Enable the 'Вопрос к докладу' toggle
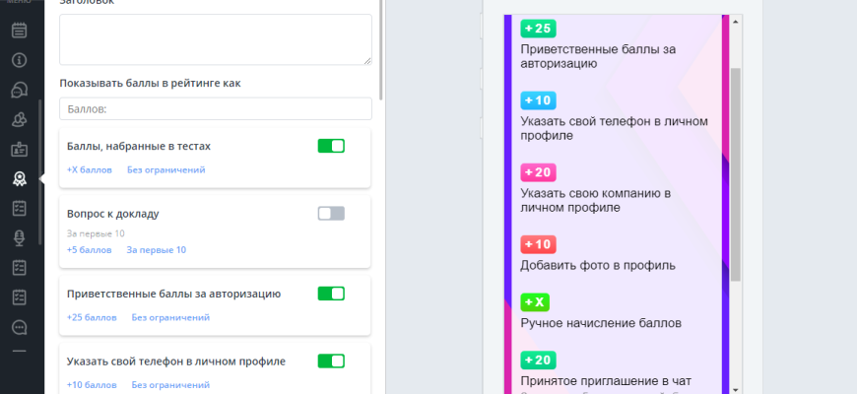The height and width of the screenshot is (394, 857). 331,213
